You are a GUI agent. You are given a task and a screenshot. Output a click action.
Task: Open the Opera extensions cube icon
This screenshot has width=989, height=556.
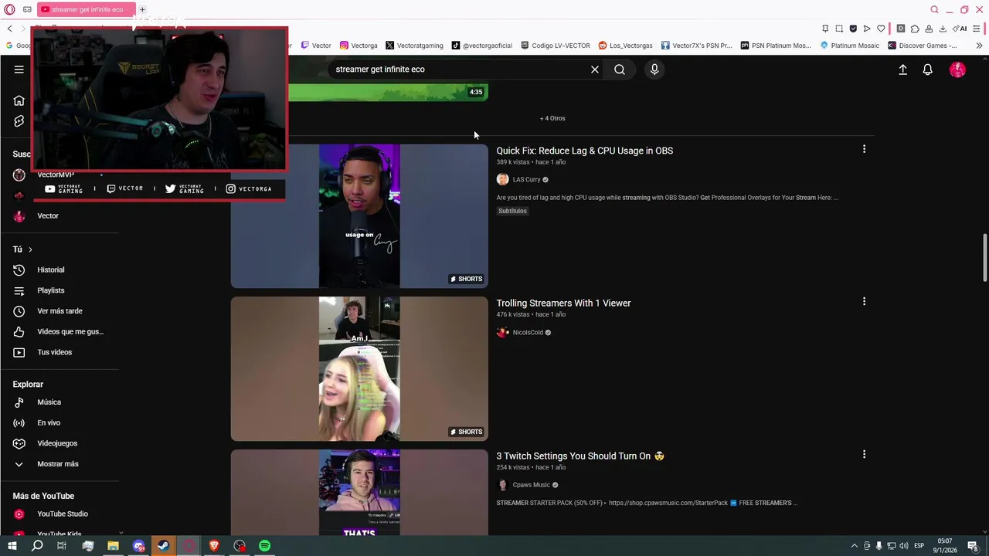click(x=915, y=29)
